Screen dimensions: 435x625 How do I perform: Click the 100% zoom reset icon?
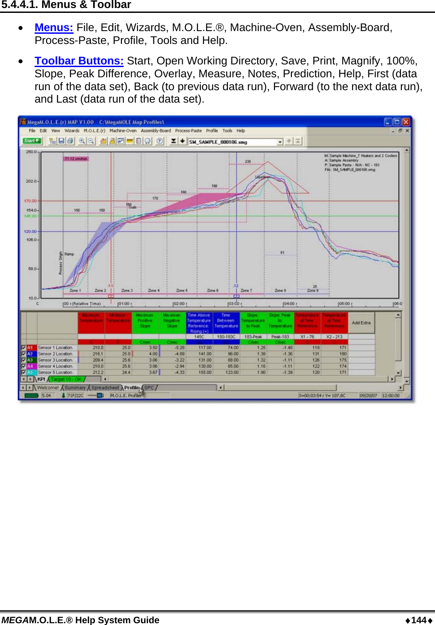click(90, 141)
